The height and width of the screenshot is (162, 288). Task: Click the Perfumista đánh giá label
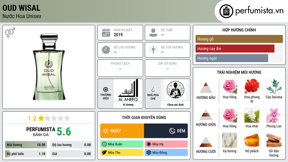pos(41,132)
